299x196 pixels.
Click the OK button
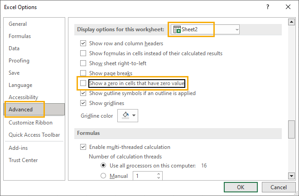241,187
